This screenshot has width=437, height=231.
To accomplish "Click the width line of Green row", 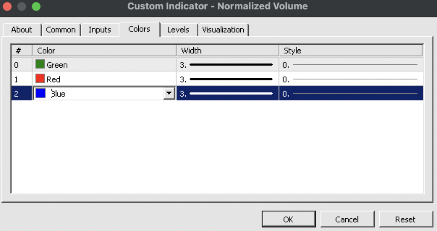I will click(230, 65).
